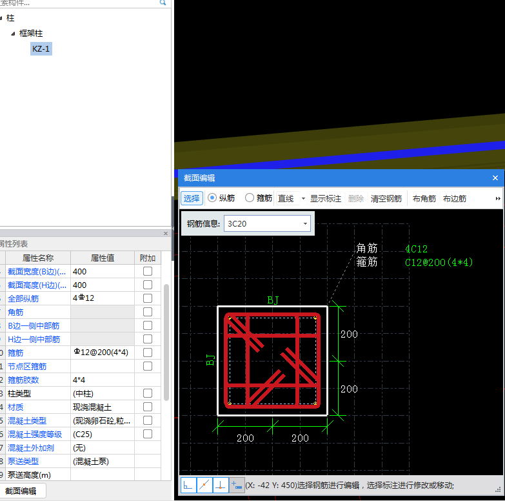Click the 节点区箍筋 property name

pos(27,367)
